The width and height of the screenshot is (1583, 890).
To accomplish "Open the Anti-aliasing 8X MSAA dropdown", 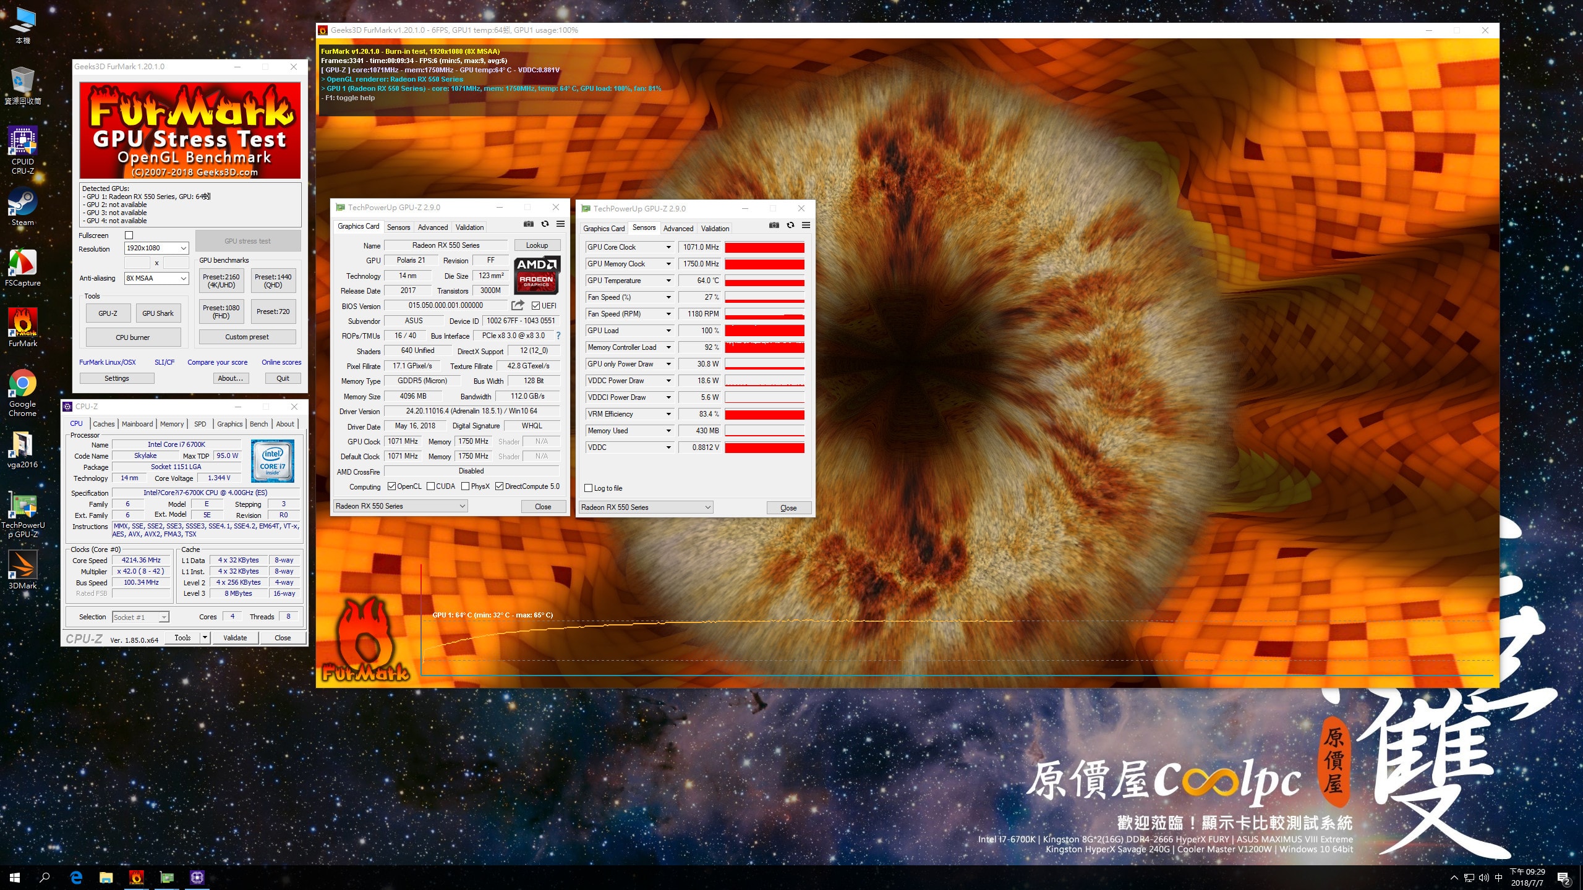I will 156,278.
